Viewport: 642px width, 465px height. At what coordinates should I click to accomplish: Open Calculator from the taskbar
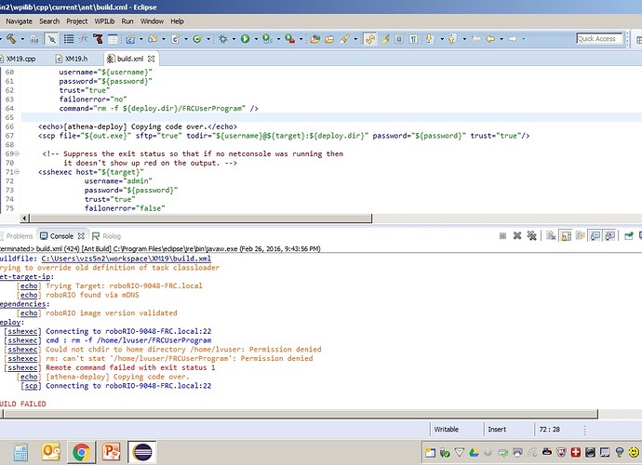[20, 452]
